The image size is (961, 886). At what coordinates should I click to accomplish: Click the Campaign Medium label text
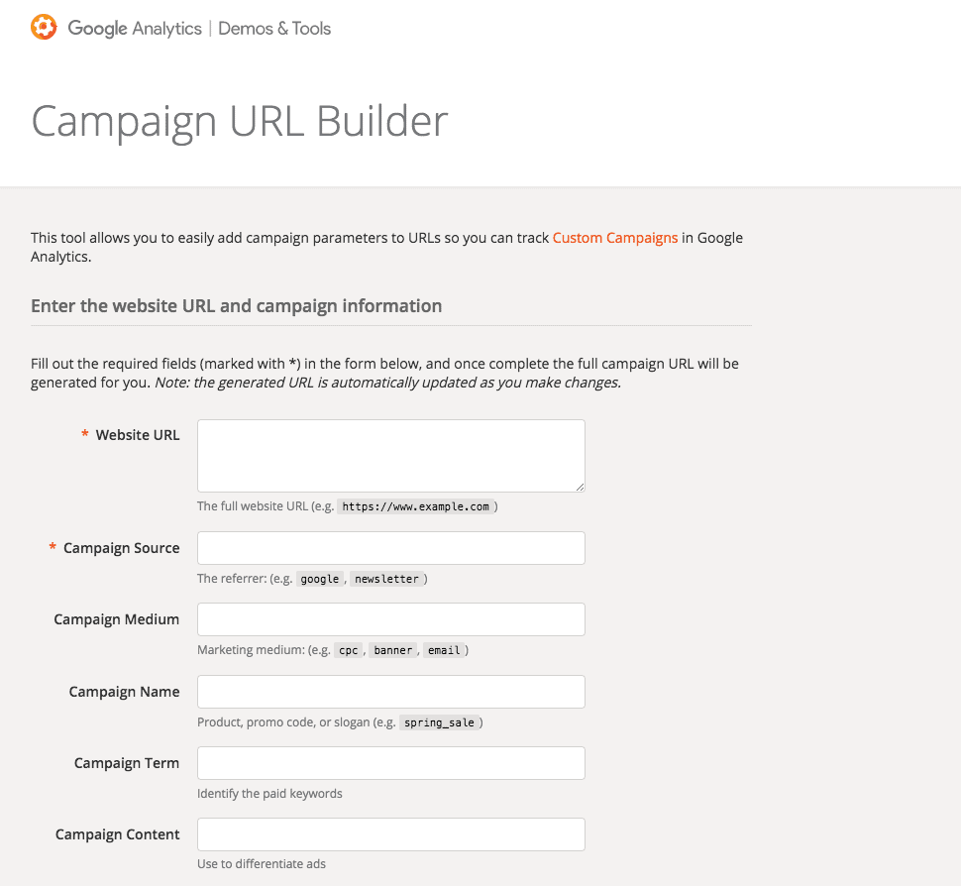click(117, 619)
